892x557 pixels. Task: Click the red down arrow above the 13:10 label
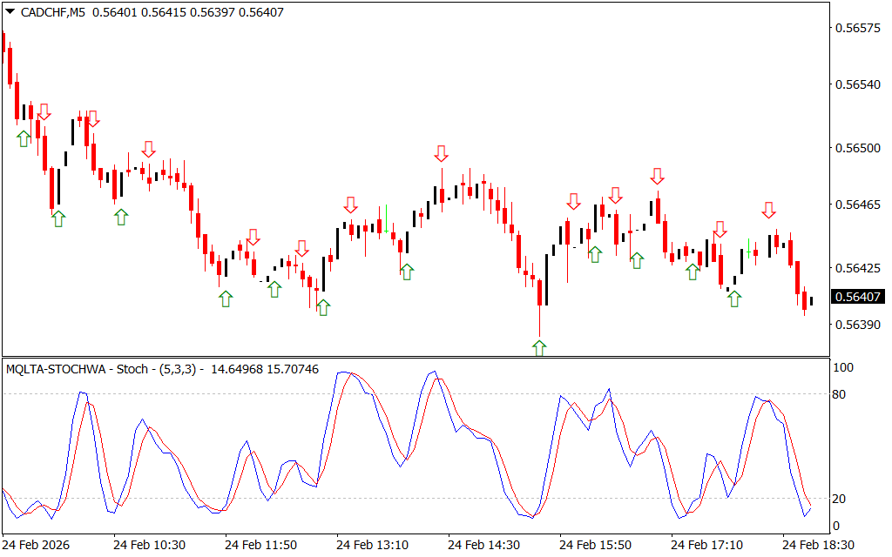coord(350,205)
